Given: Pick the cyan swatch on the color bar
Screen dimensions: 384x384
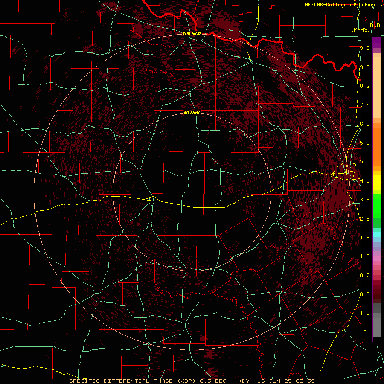Looking at the screenshot, I should pos(377,235).
